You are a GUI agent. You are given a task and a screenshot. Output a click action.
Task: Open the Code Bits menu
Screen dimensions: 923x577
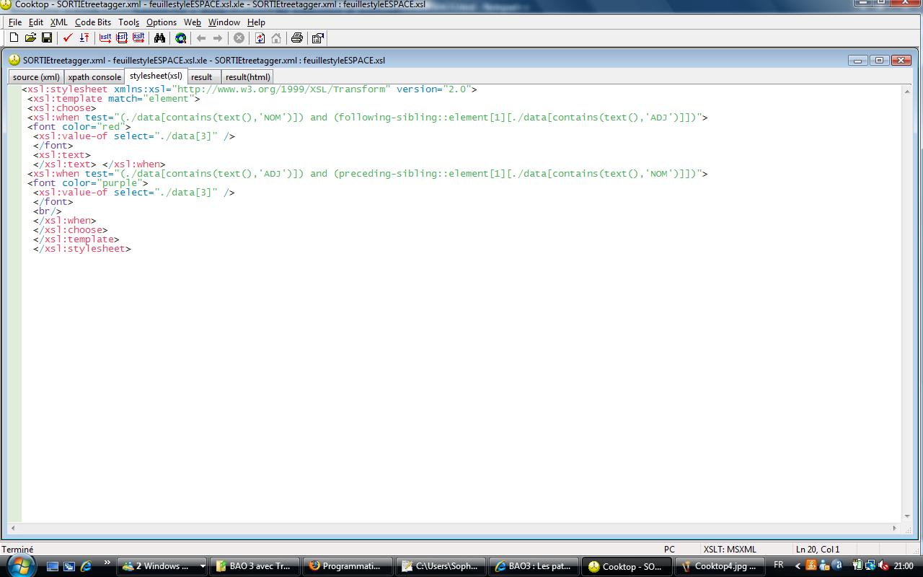93,22
